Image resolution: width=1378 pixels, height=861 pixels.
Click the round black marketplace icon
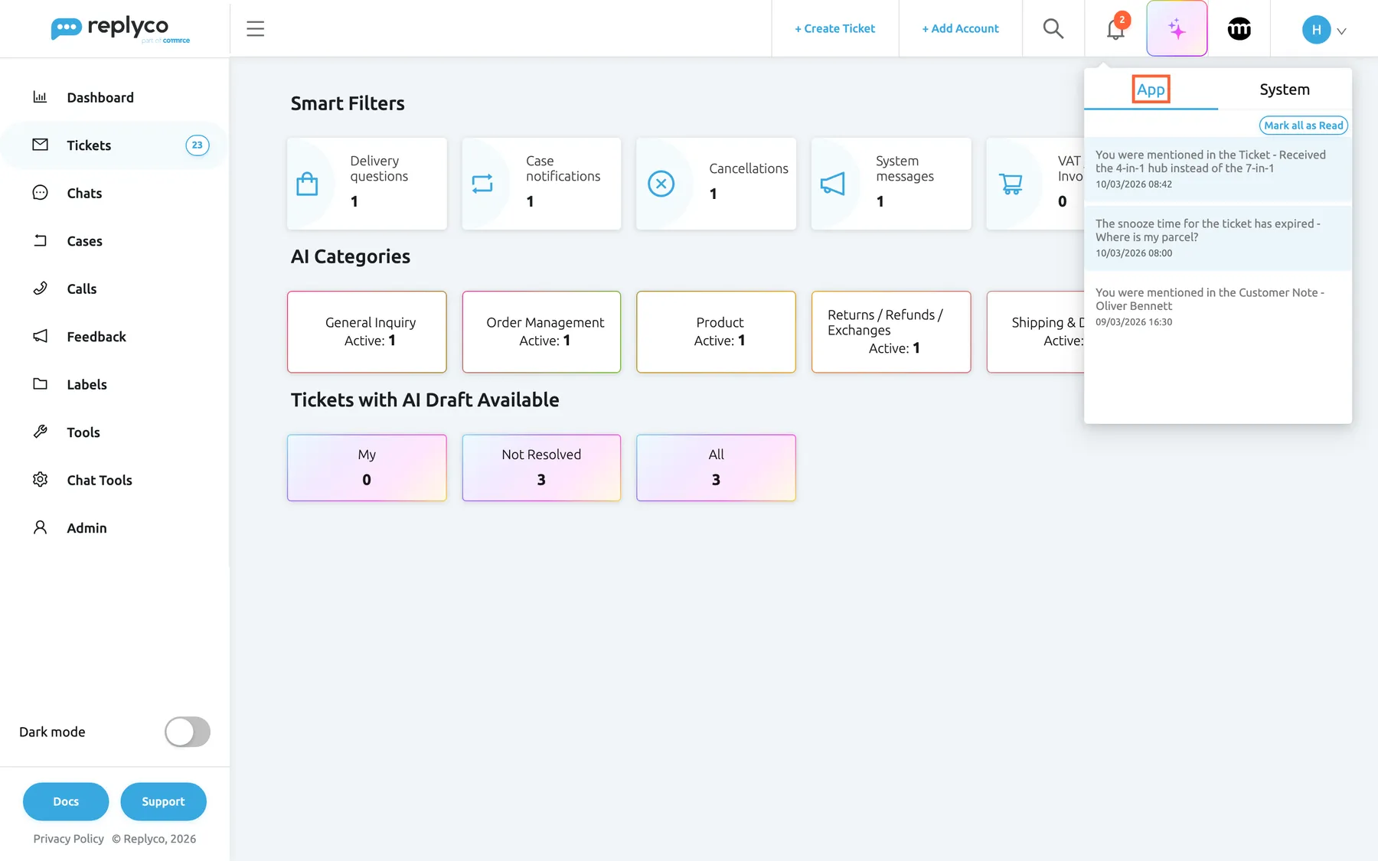tap(1239, 29)
